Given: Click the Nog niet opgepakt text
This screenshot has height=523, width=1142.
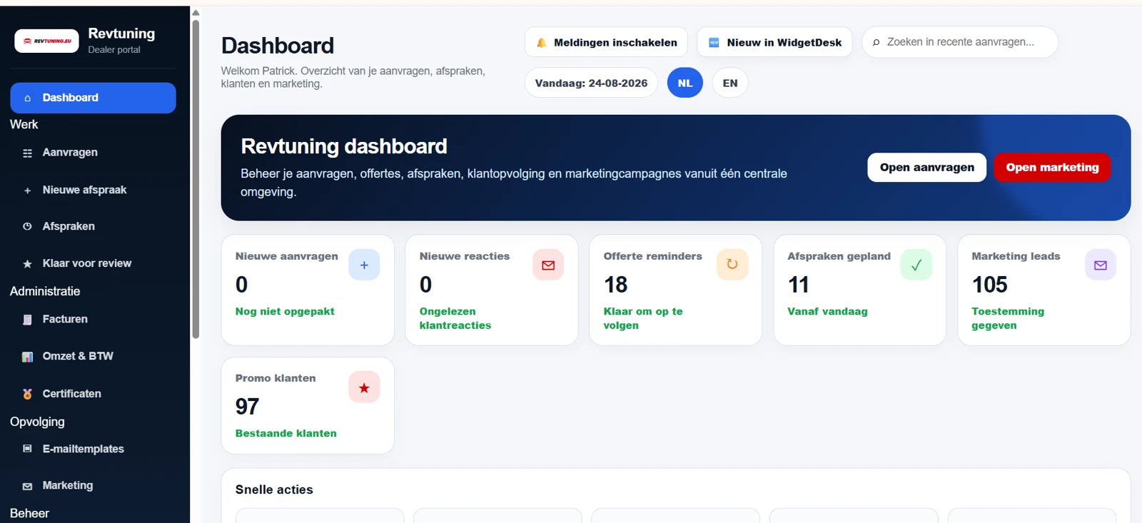Looking at the screenshot, I should tap(285, 311).
